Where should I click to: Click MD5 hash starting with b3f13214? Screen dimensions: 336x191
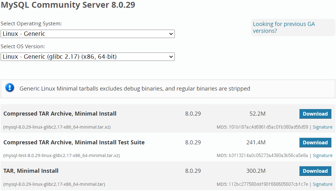point(268,155)
